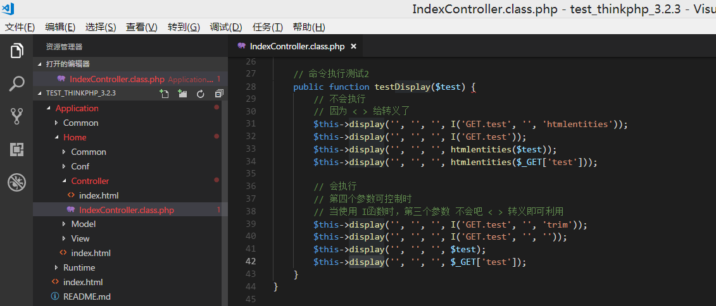Collapse all folders in explorer
Image resolution: width=716 pixels, height=306 pixels.
tap(219, 94)
